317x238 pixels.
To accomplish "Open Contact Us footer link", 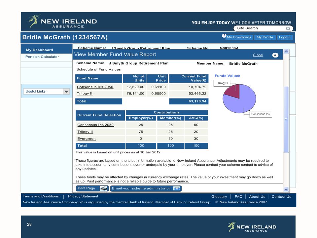I will [x=281, y=196].
